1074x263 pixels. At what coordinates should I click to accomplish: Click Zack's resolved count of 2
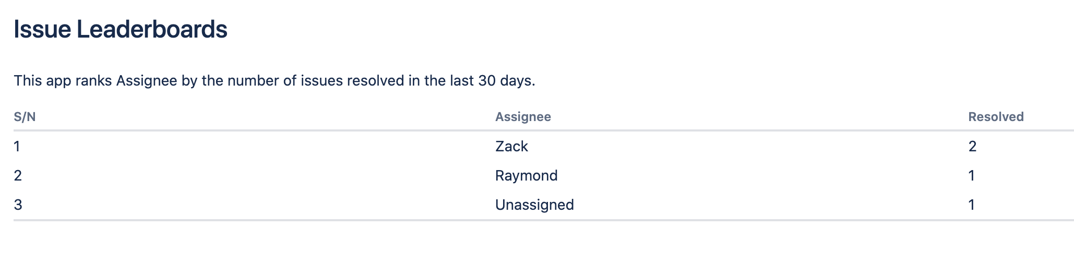click(972, 146)
